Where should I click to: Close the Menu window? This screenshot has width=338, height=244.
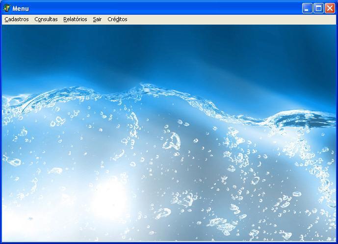click(330, 8)
